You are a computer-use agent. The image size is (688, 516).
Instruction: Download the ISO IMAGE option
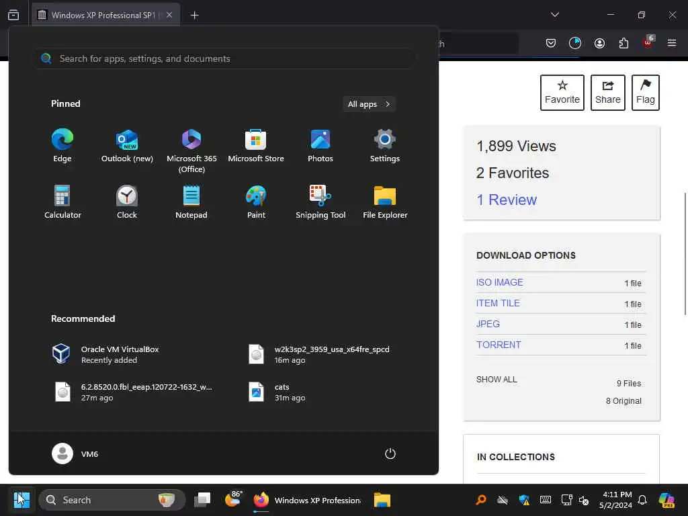click(499, 282)
